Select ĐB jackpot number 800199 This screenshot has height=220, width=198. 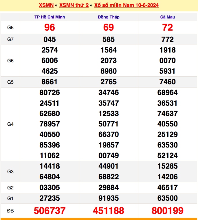pyautogui.click(x=168, y=210)
